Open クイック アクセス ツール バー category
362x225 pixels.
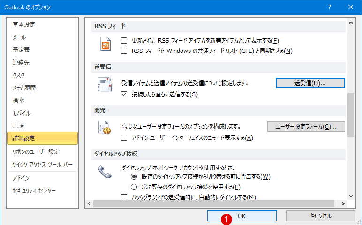click(x=43, y=165)
